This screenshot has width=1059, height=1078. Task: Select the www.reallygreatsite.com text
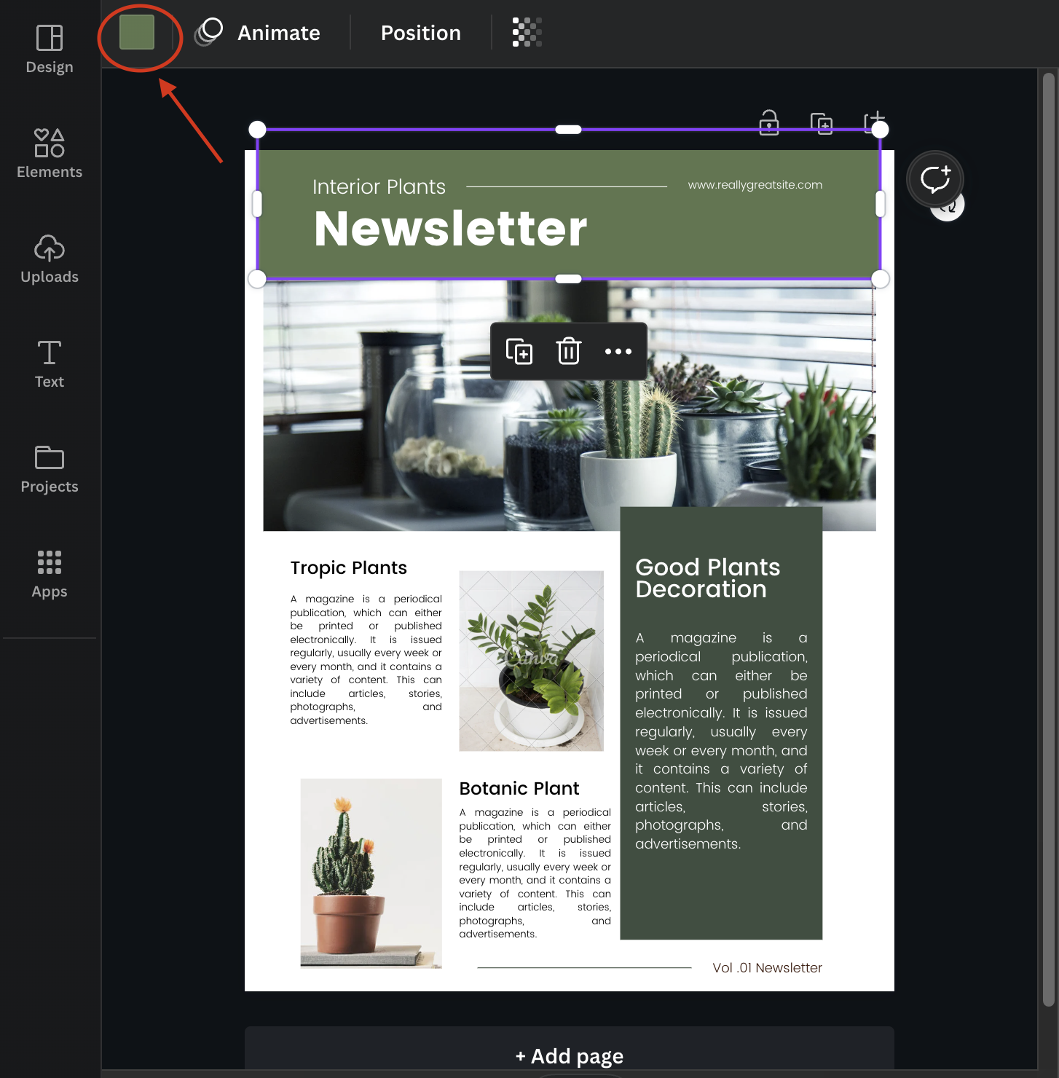(755, 185)
